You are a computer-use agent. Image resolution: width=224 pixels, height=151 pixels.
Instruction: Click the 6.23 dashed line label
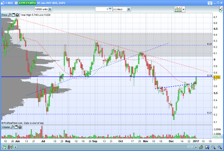209,44
